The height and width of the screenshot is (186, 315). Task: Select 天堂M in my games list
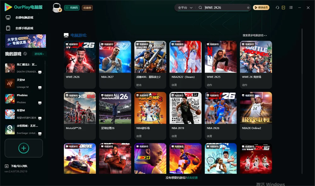pyautogui.click(x=23, y=83)
